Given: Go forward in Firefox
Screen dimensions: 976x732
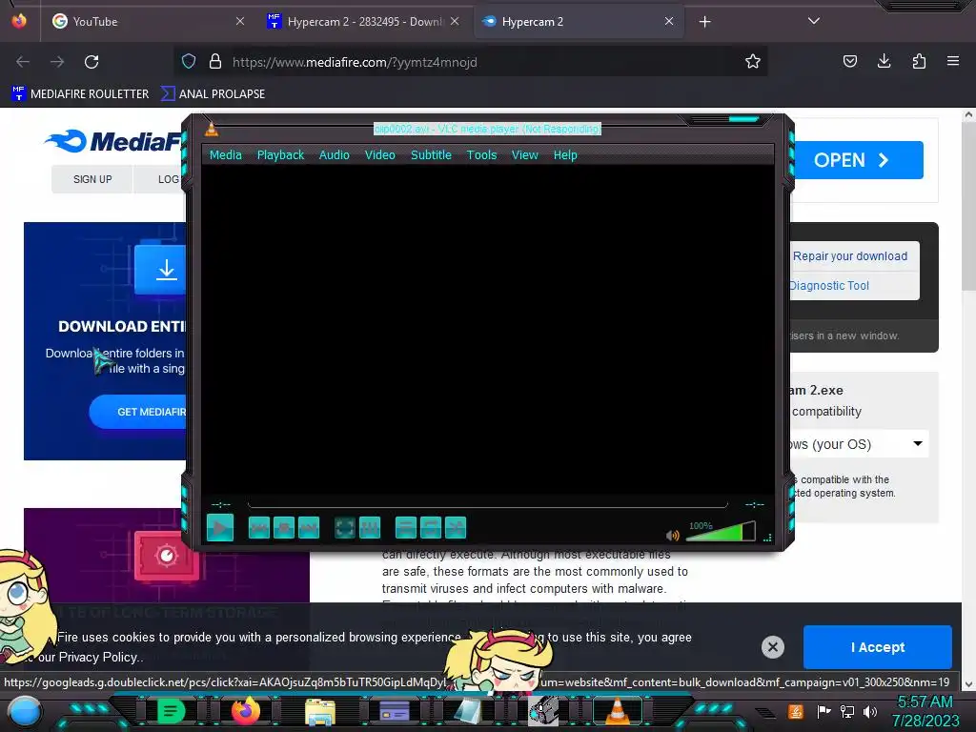Looking at the screenshot, I should click(x=57, y=62).
